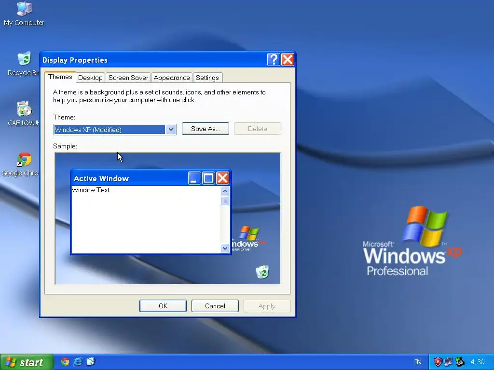The width and height of the screenshot is (494, 370).
Task: Select the Recycle Bin desktop icon
Action: pyautogui.click(x=24, y=64)
